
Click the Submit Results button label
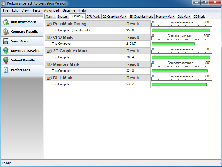coord(23,60)
